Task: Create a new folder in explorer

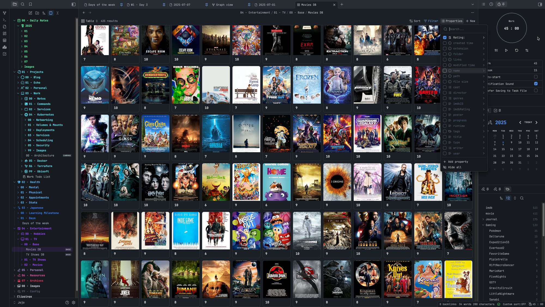Action: pyautogui.click(x=37, y=13)
